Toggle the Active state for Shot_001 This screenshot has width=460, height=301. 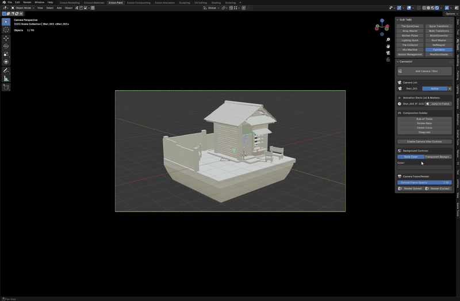tap(435, 88)
